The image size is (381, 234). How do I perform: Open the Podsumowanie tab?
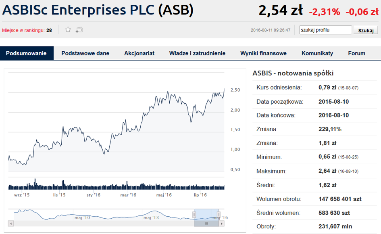pos(26,53)
